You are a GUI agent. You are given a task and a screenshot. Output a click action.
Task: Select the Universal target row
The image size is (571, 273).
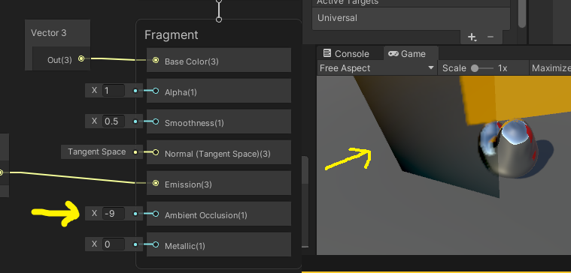click(411, 18)
